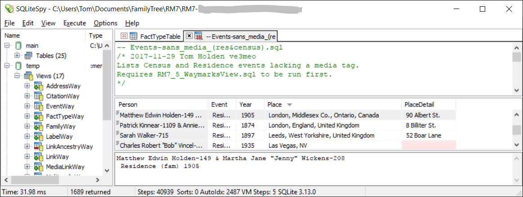Click the Name column header in schema tree
Viewport: 523px width, 197px height.
pyautogui.click(x=44, y=35)
